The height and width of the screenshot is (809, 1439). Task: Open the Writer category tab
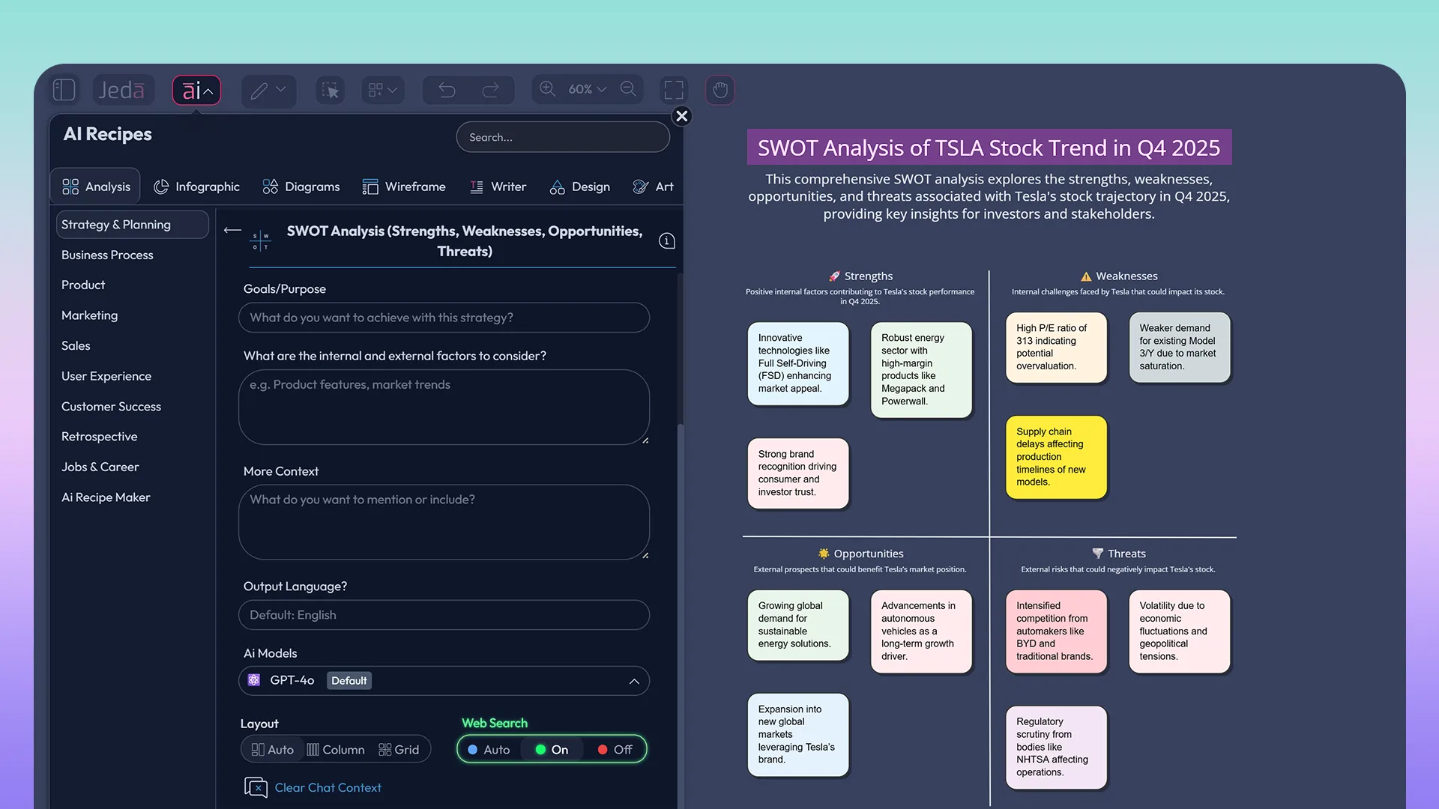click(498, 187)
